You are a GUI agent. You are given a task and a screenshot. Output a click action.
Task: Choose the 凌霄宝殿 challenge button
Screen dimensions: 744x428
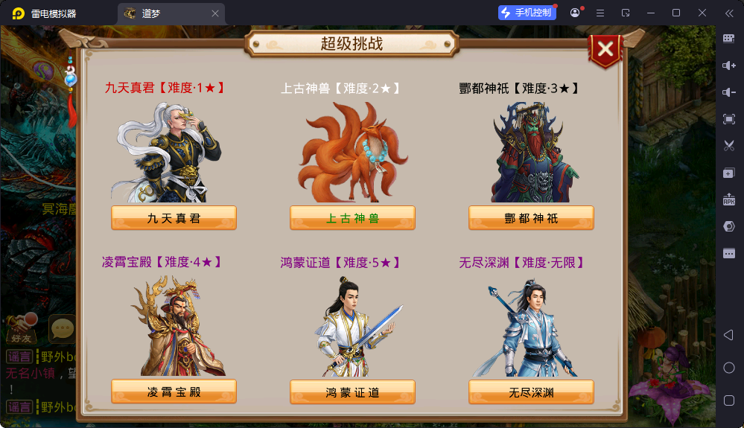pos(174,392)
